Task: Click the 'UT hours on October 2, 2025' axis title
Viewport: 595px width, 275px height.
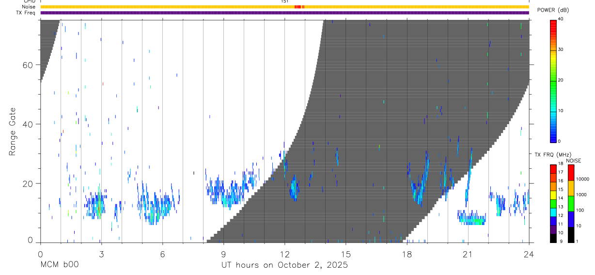Action: (x=284, y=265)
